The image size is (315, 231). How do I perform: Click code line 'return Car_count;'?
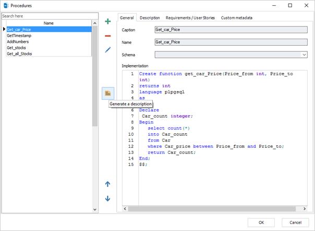[x=172, y=152]
